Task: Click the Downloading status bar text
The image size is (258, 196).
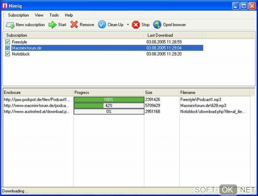Action: (15, 191)
